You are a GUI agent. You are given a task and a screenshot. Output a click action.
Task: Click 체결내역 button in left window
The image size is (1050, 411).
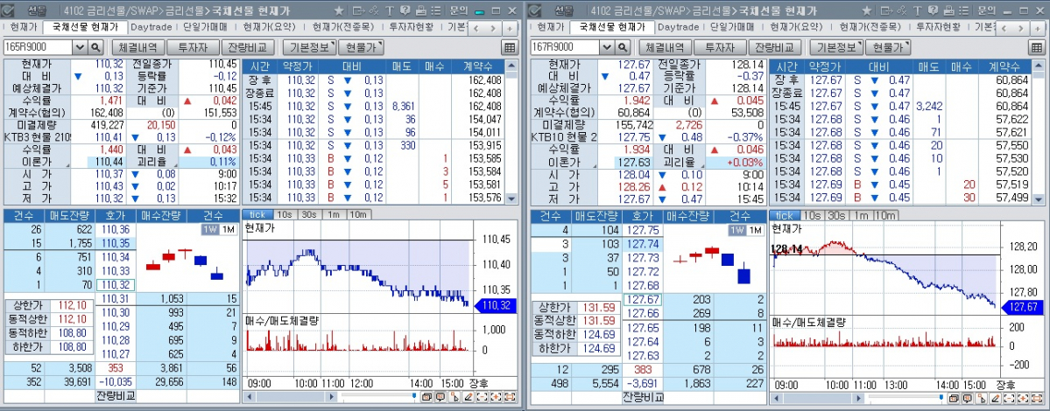tap(137, 47)
